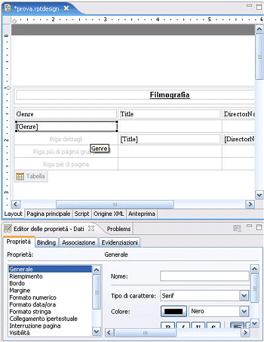The image size is (264, 342).
Task: Toggle underline text formatting button
Action: point(198,325)
